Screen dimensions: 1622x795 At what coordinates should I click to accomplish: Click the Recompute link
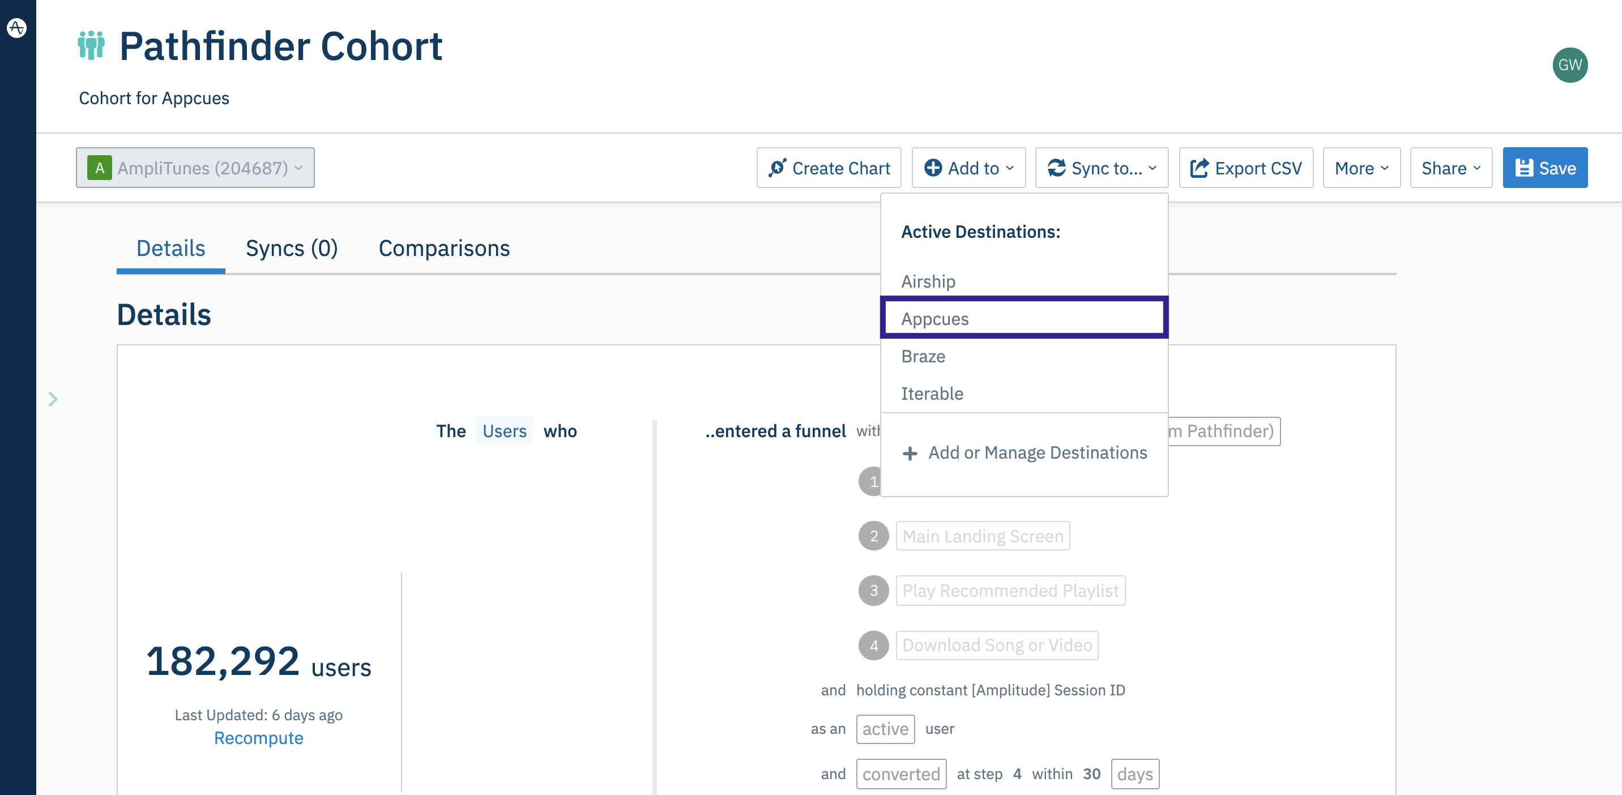point(258,738)
